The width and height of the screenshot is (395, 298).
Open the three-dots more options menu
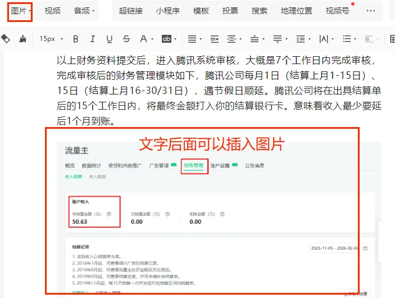click(371, 11)
